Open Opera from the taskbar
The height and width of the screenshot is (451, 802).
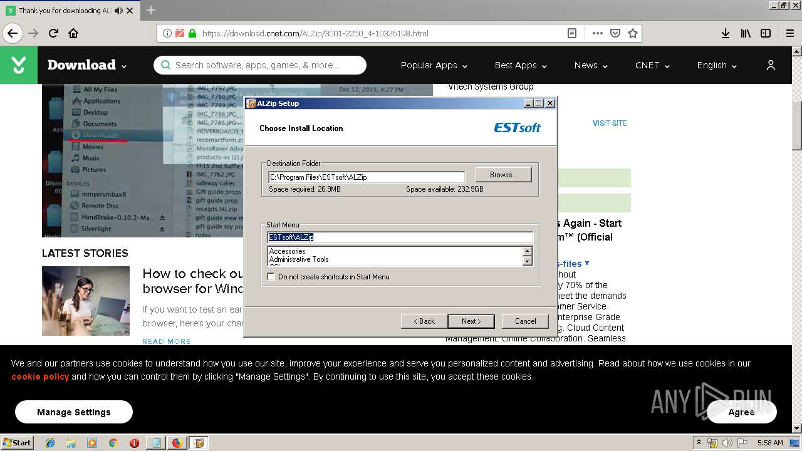coord(134,443)
